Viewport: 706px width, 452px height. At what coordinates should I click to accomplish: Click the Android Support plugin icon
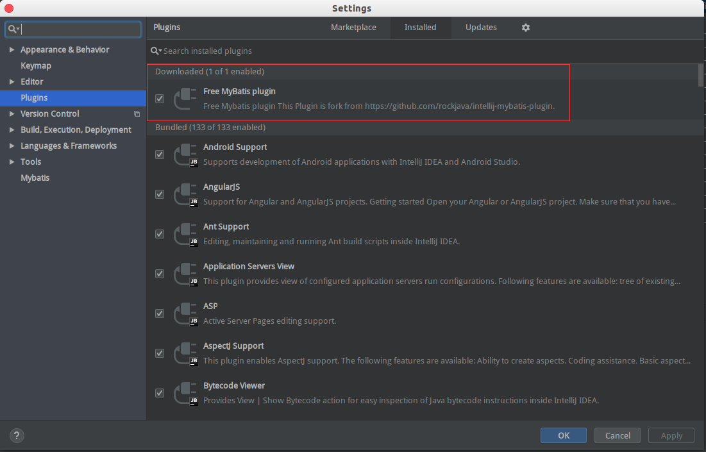(185, 154)
